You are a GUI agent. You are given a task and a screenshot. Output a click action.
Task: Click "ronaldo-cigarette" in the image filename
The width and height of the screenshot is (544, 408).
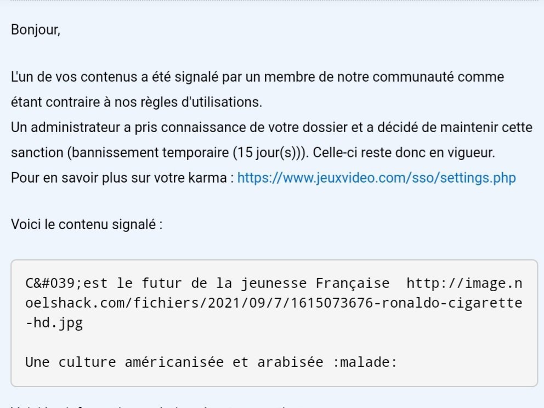pyautogui.click(x=452, y=303)
